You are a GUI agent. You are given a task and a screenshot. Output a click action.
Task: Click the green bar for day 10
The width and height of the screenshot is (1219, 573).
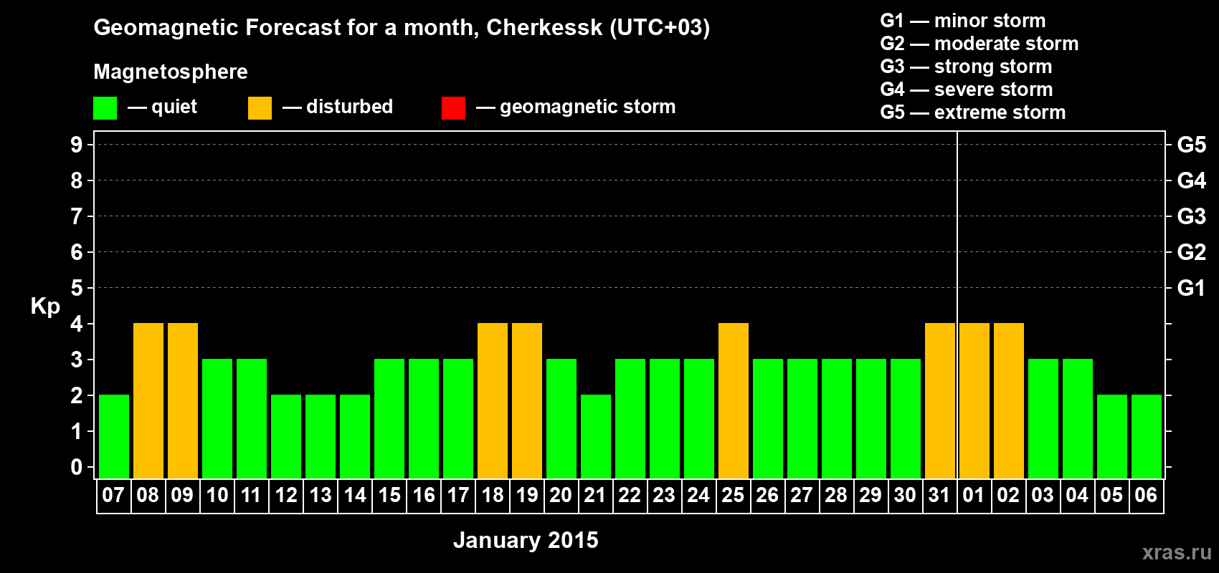[x=217, y=418]
